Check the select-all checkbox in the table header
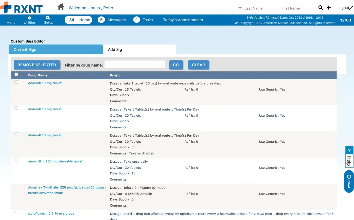The image size is (354, 220). (16, 74)
